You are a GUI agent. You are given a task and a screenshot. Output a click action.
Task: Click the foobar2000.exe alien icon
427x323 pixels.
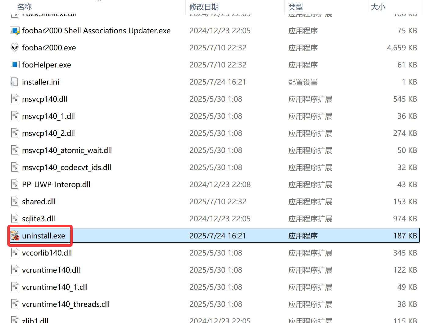pyautogui.click(x=15, y=48)
